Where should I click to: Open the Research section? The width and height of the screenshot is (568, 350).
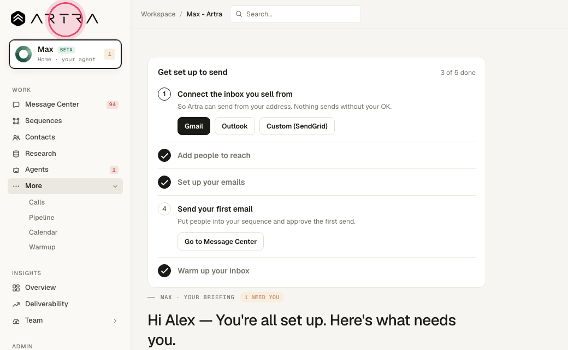pyautogui.click(x=65, y=154)
